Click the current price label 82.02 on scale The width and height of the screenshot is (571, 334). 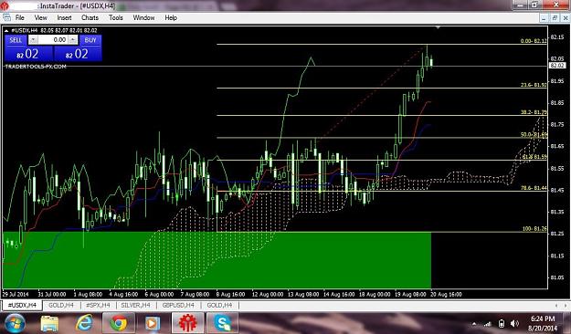(x=557, y=66)
